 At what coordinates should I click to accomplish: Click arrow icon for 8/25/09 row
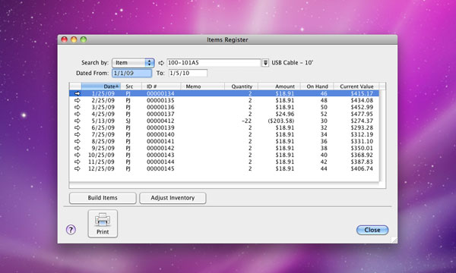(x=77, y=141)
